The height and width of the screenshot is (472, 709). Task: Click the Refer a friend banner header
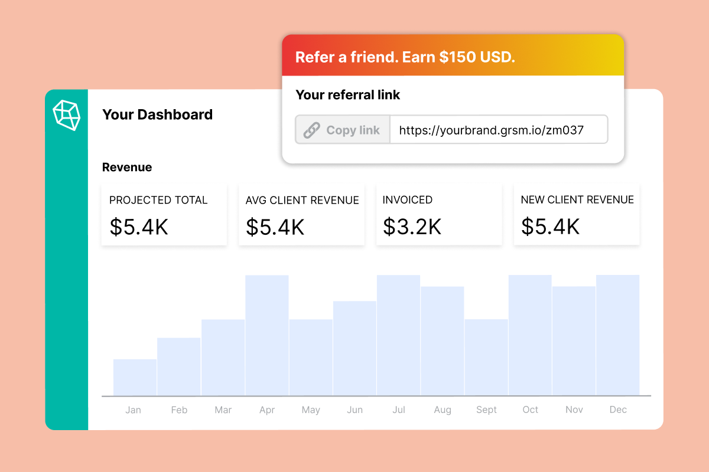click(x=453, y=57)
